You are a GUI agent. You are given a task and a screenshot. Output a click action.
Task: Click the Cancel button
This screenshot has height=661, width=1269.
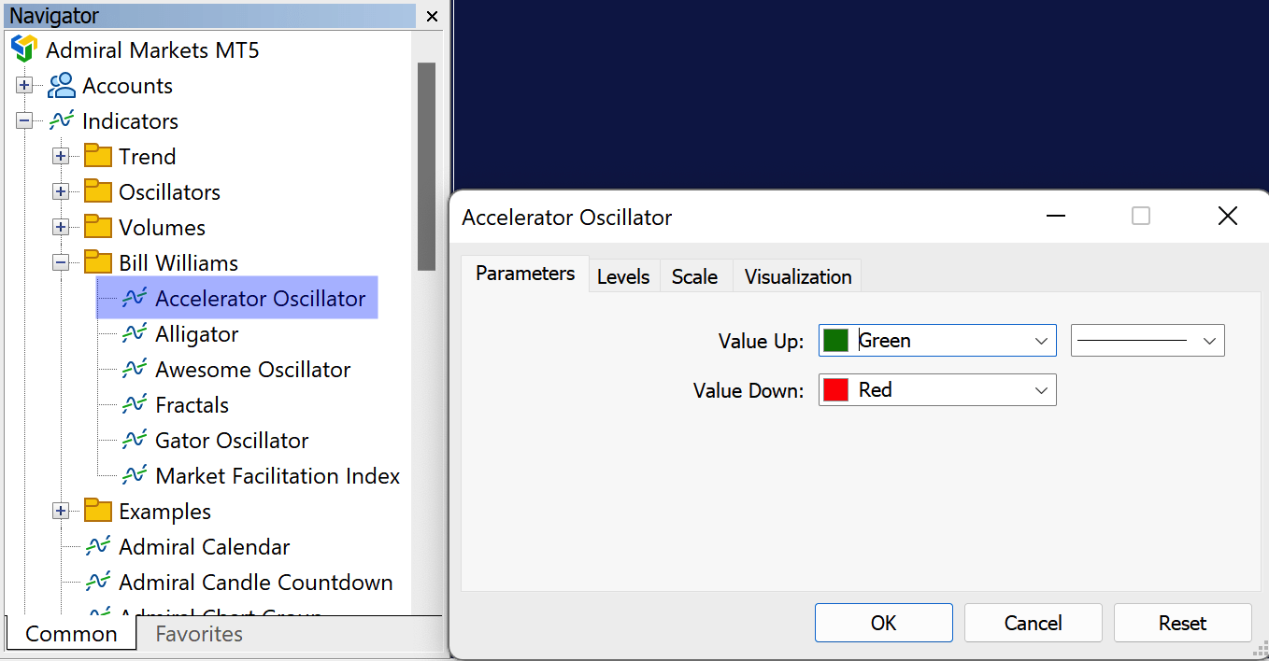coord(1034,623)
